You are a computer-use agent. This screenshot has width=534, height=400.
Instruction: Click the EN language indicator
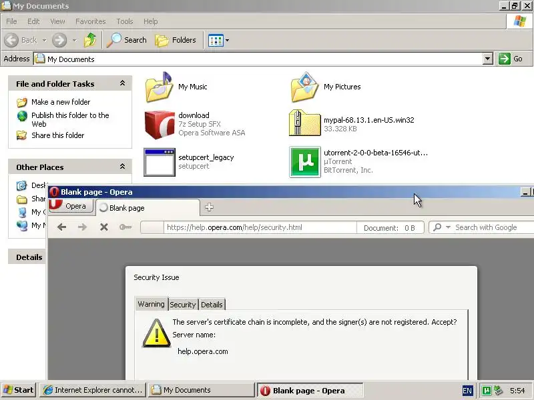467,391
